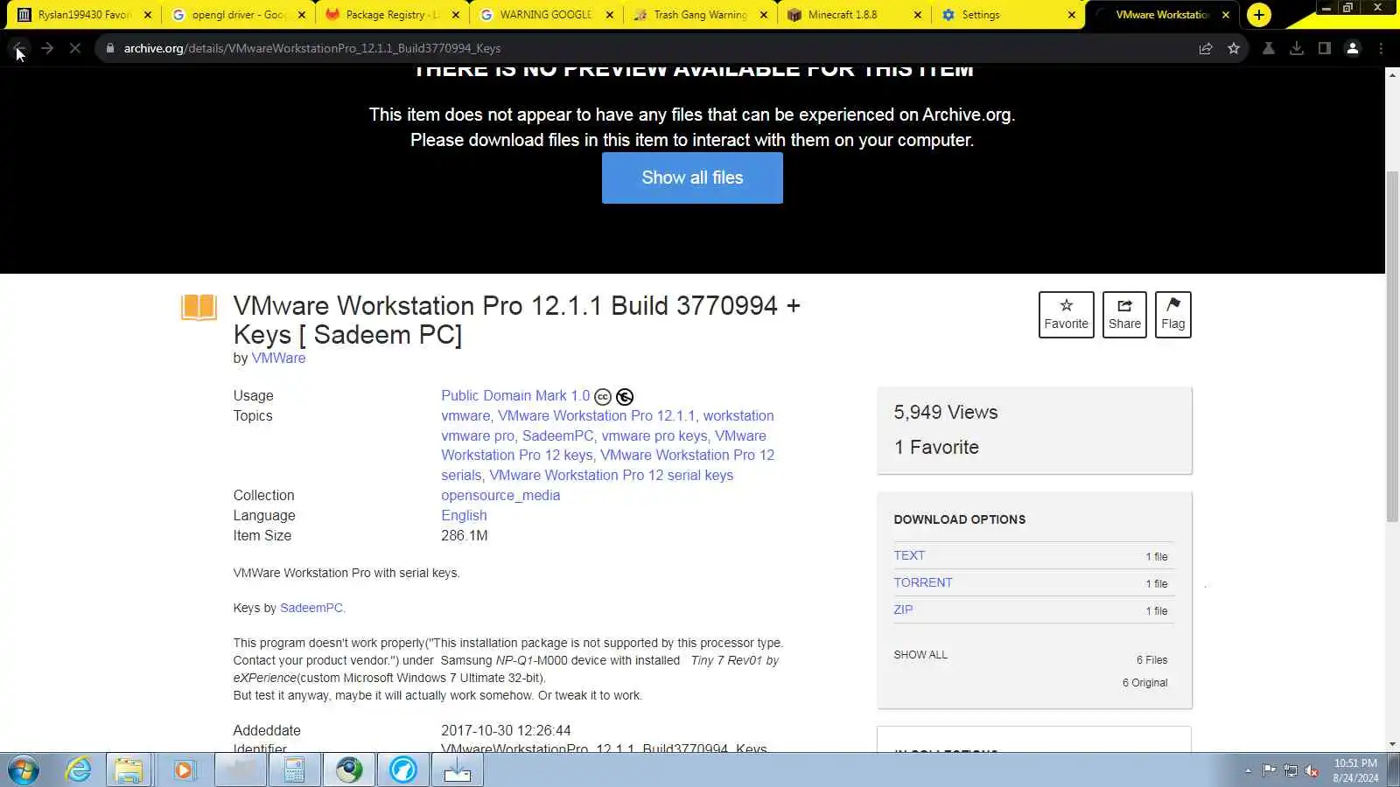Open the TORRENT download option
The width and height of the screenshot is (1400, 787).
click(x=923, y=582)
